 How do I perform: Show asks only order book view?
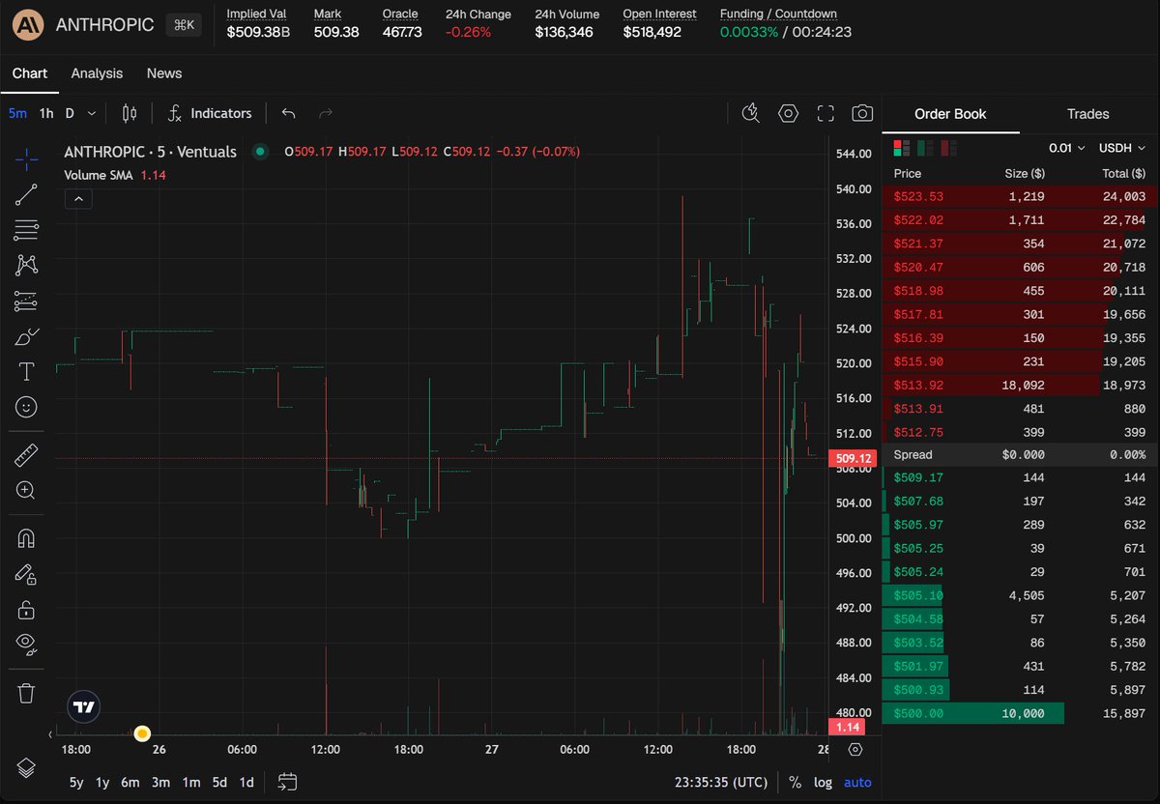[x=949, y=148]
